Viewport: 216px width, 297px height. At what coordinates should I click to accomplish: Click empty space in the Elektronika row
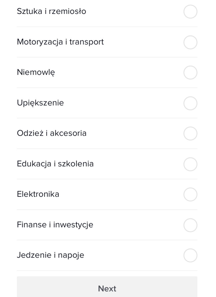pos(122,194)
